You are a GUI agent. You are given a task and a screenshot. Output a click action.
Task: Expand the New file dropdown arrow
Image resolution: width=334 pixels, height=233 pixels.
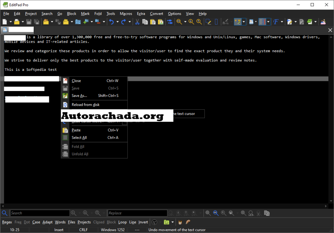pyautogui.click(x=10, y=22)
